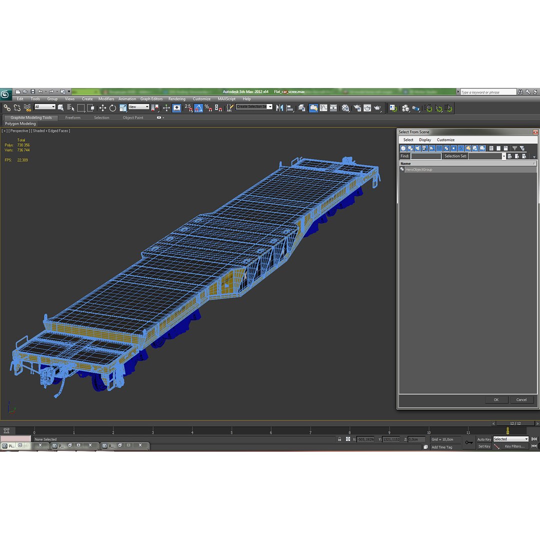Image resolution: width=540 pixels, height=540 pixels.
Task: Click the Save File icon in quick access toolbar
Action: [32, 91]
